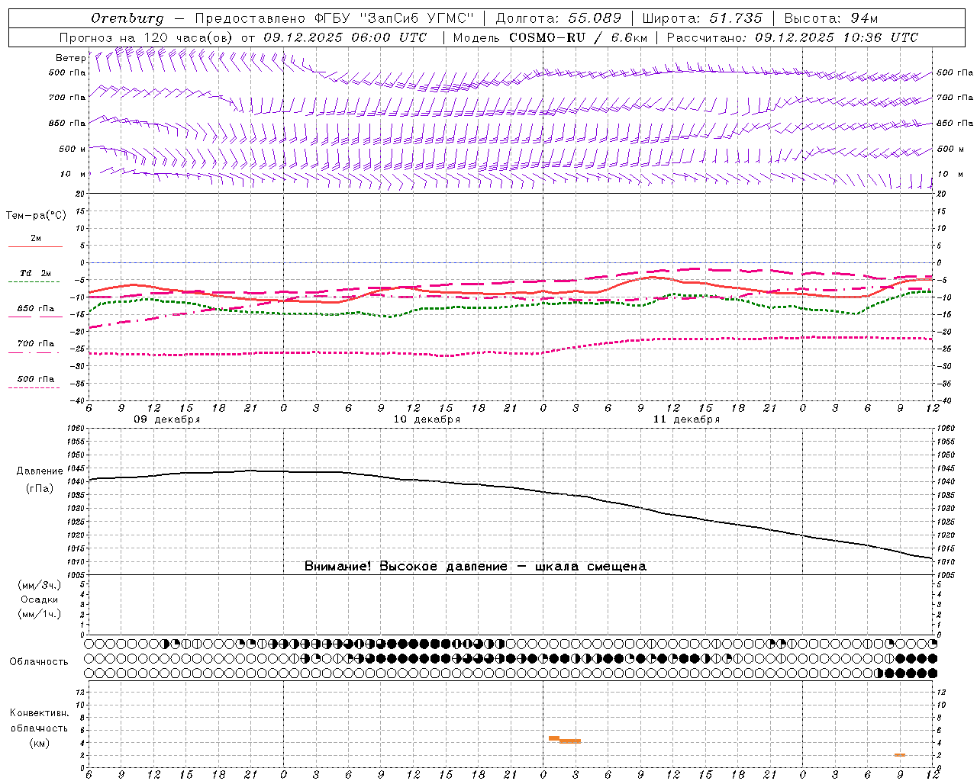
Task: Click 'Внимание! Высокое давление – шкала смещена' notice
Action: point(476,567)
